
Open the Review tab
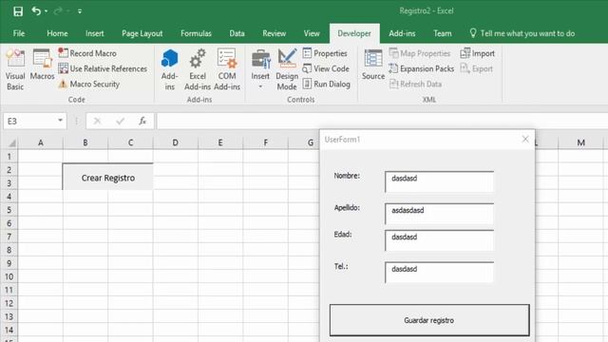(275, 33)
